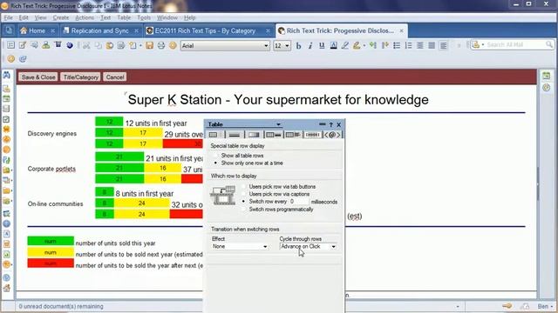This screenshot has height=313, width=558.
Task: Click the edit document pencil icon
Action: tap(23, 45)
